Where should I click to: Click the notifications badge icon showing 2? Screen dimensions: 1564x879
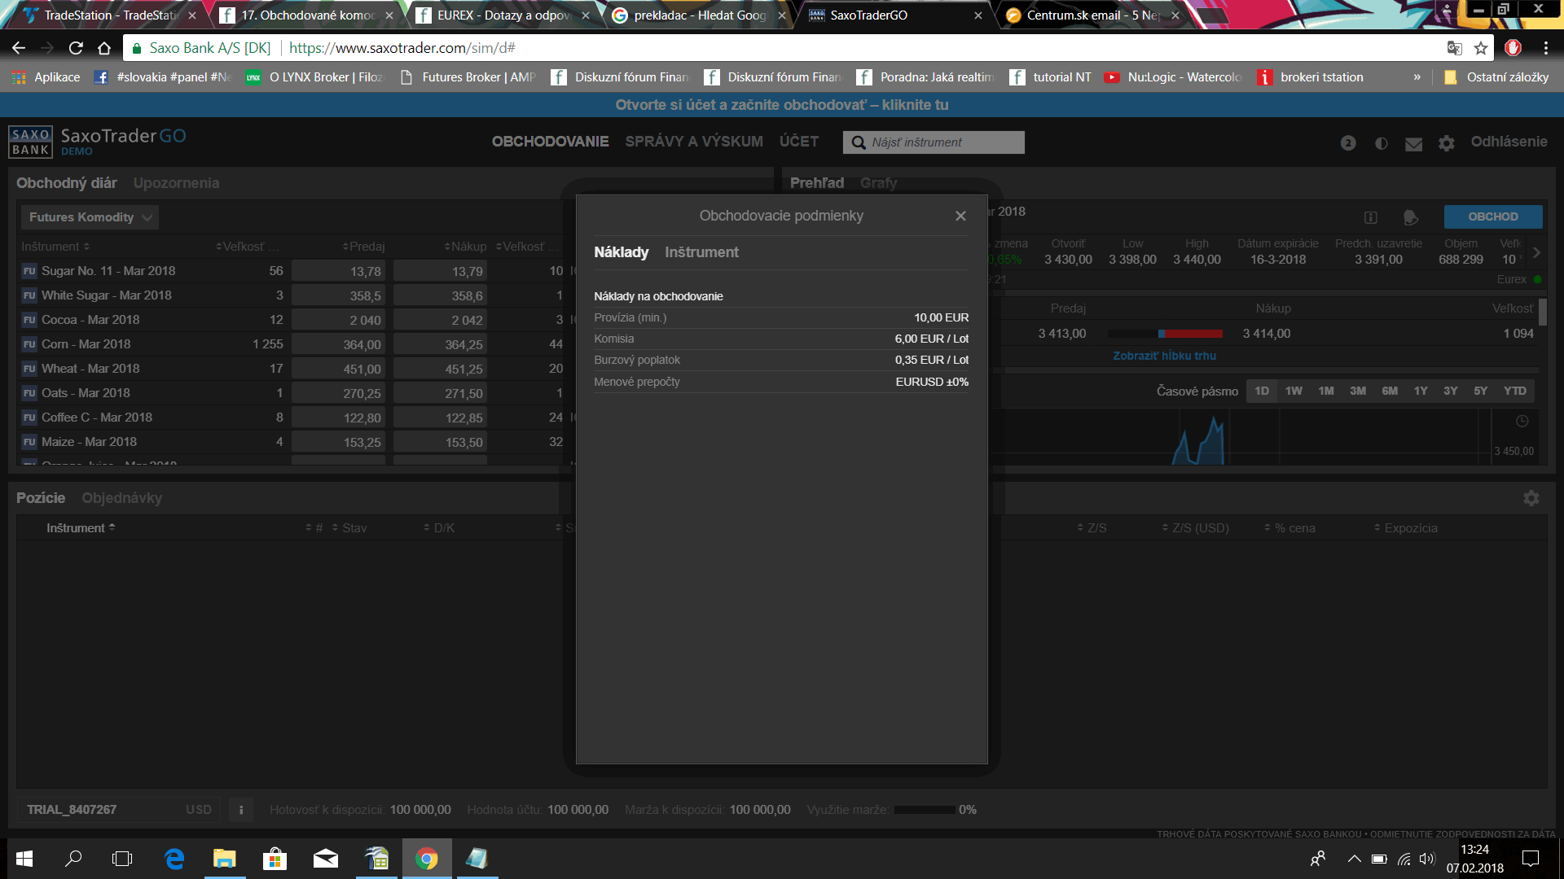click(x=1348, y=143)
